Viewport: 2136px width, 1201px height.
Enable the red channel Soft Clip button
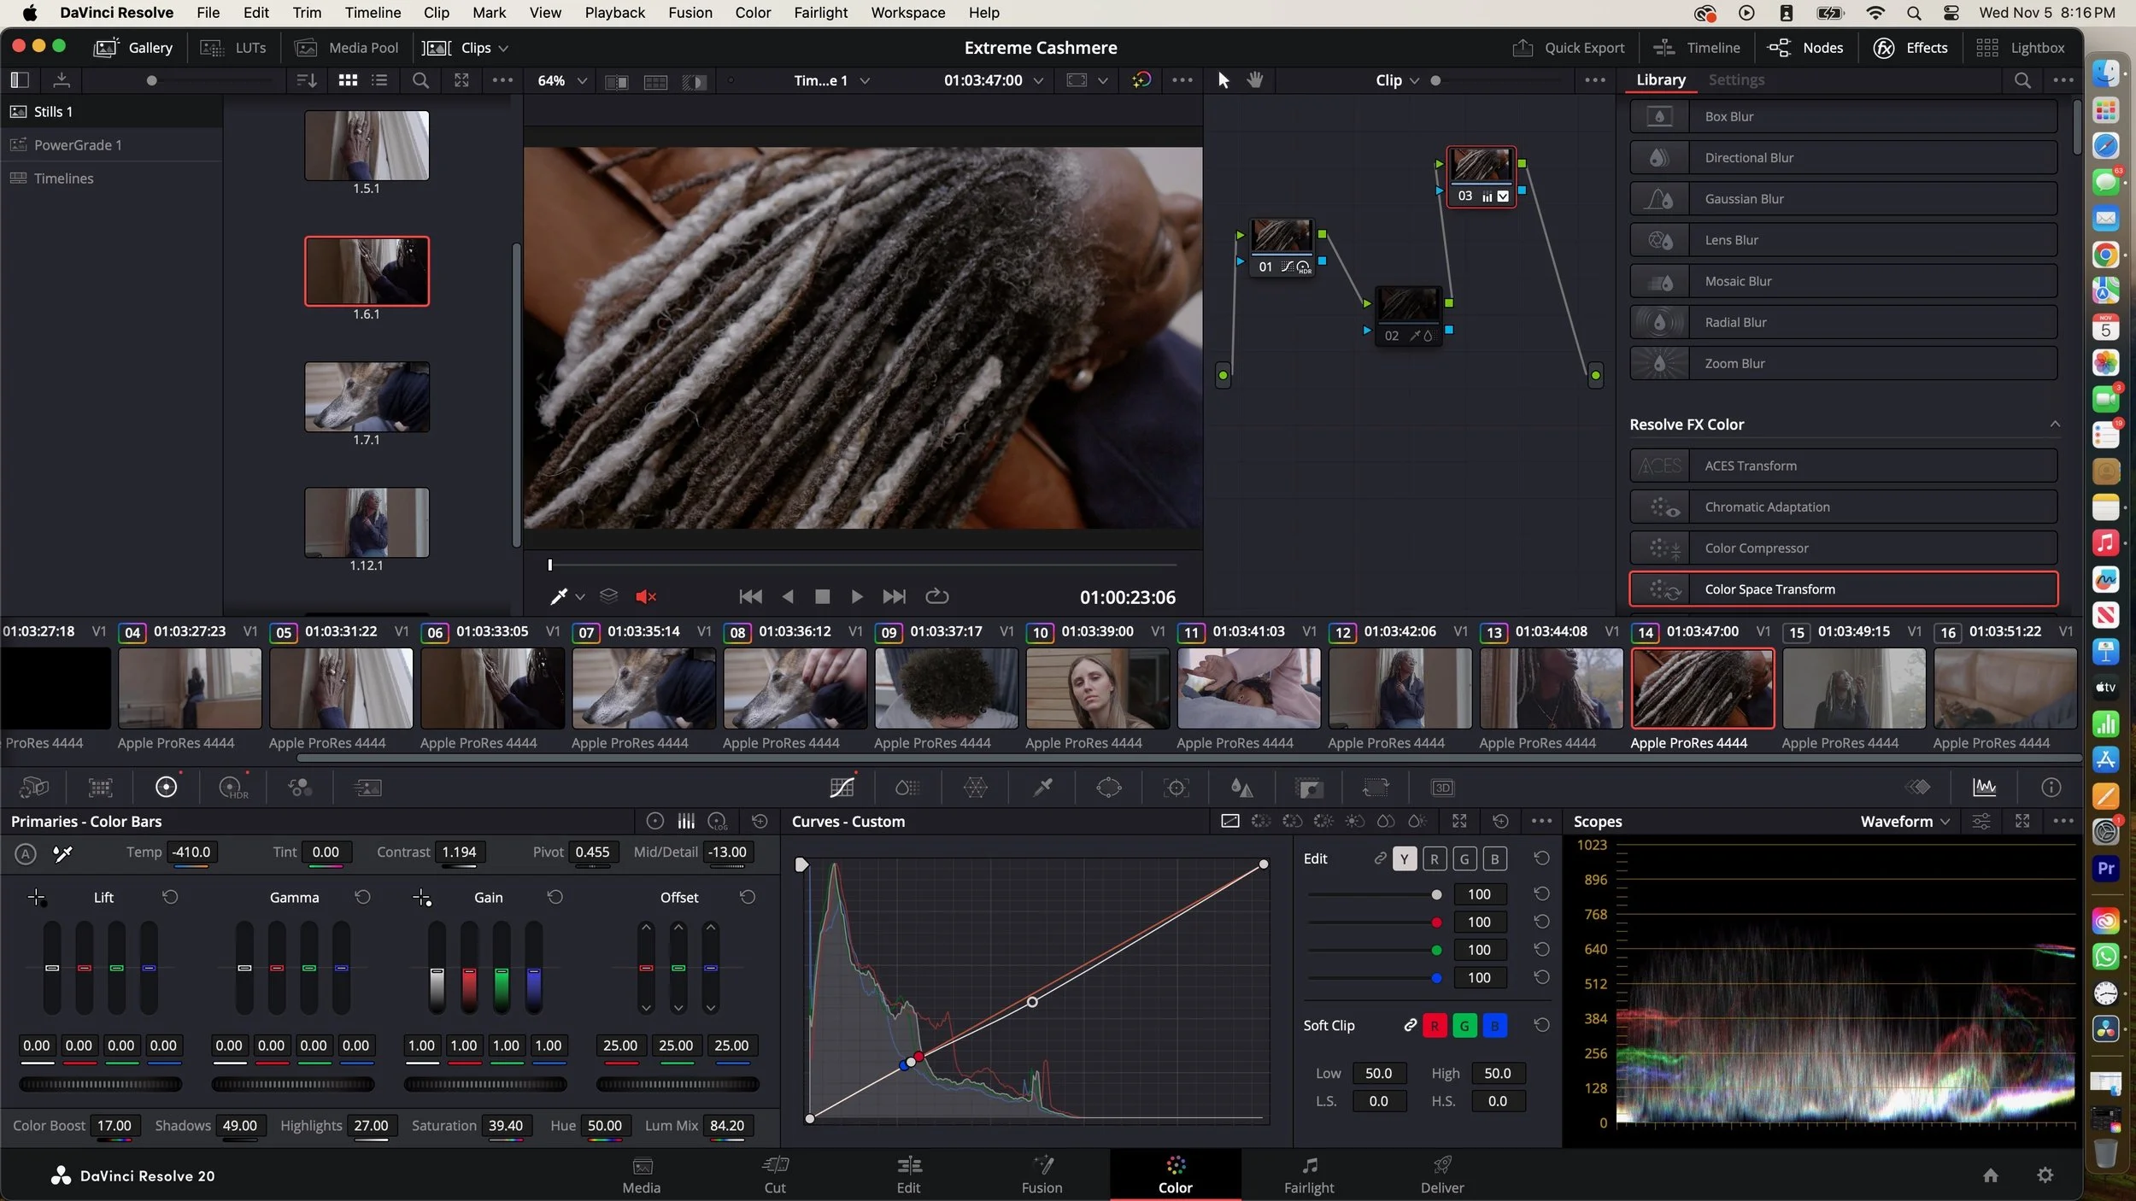1435,1025
